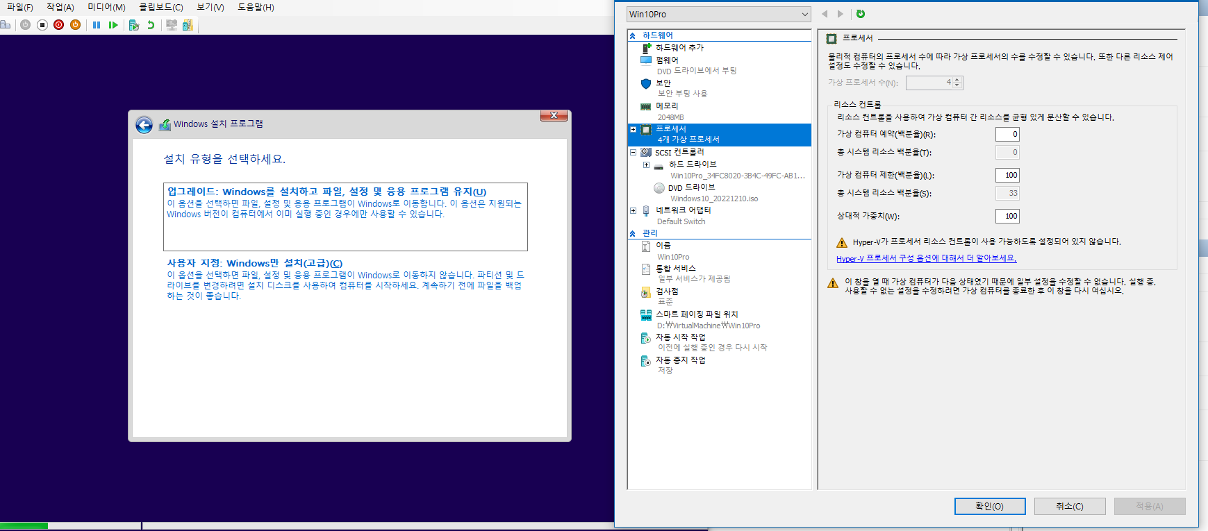Select the Processor (프로세서) chip icon
Viewport: 1208px width, 531px height.
click(646, 129)
